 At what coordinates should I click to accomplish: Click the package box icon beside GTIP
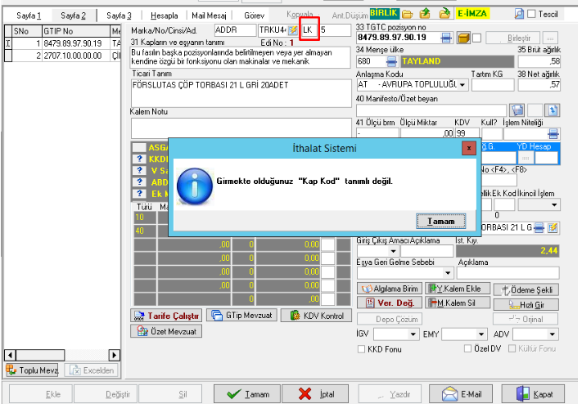(462, 38)
